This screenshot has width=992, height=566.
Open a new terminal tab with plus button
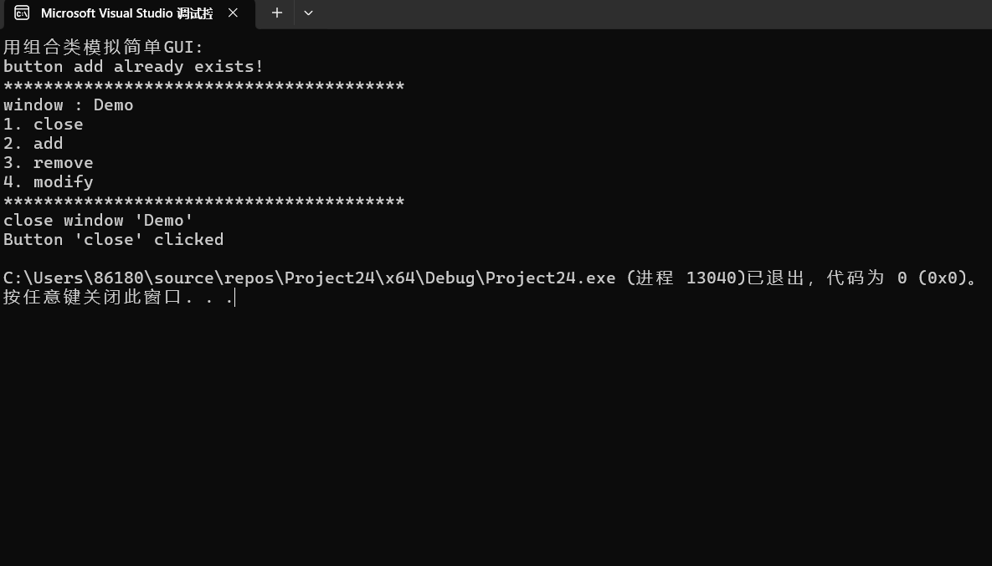tap(277, 13)
